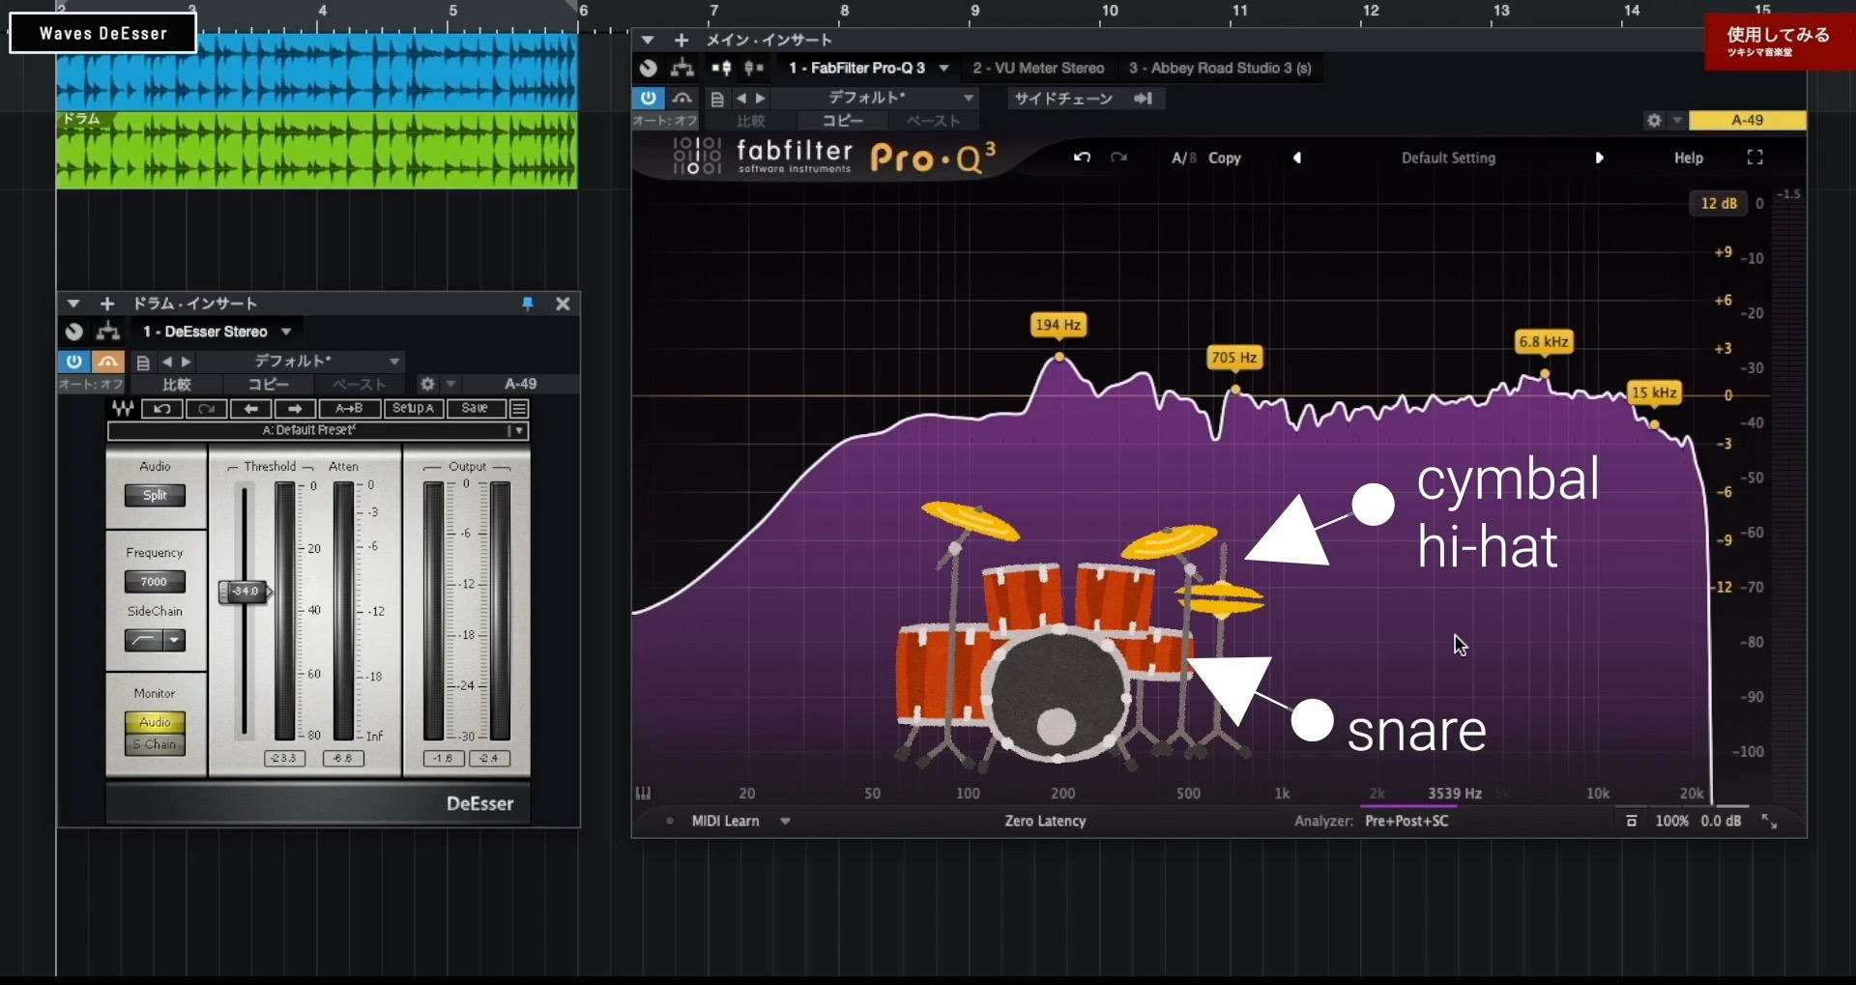
Task: Click the Pro-Q 3 full screen icon
Action: click(1755, 158)
